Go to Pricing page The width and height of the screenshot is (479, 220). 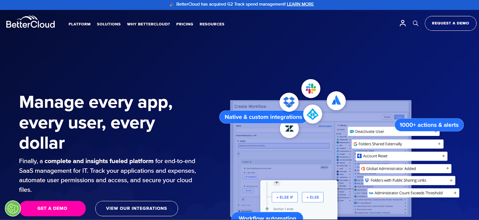tap(185, 24)
